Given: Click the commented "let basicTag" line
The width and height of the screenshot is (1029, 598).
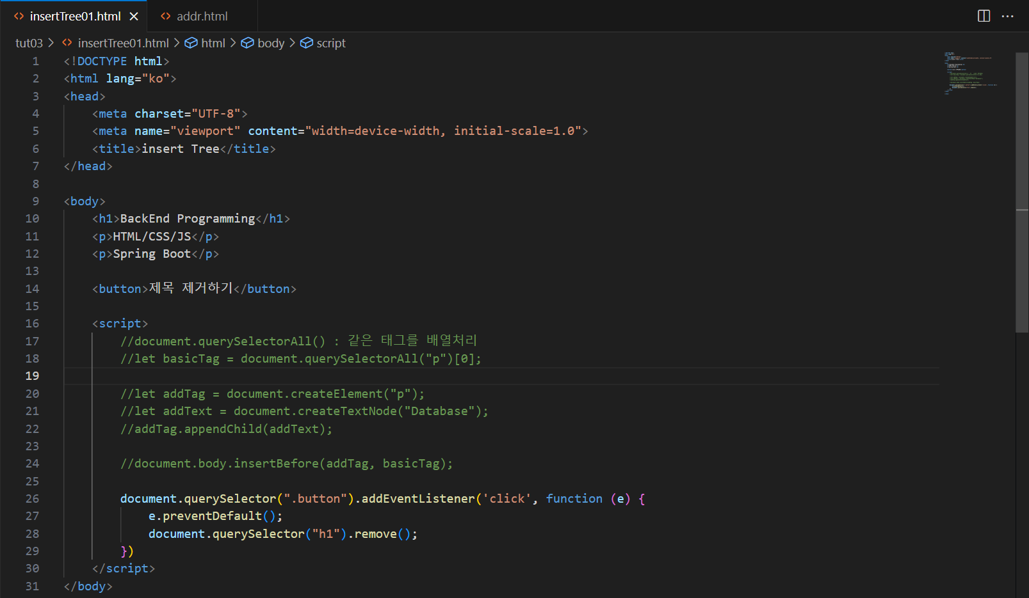Looking at the screenshot, I should point(301,359).
